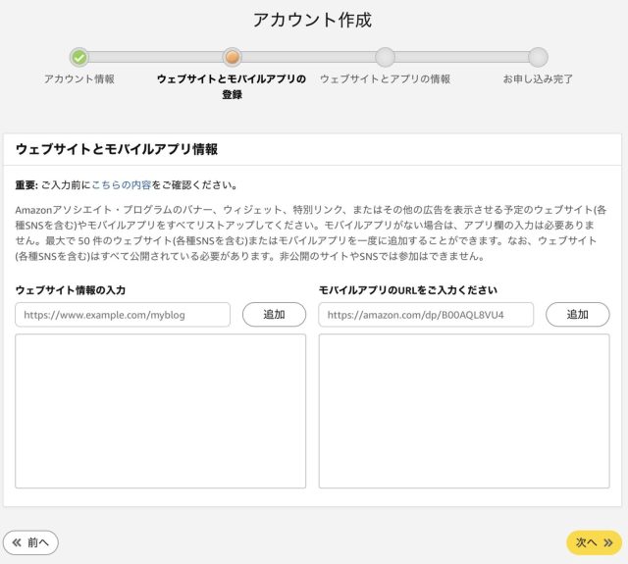
Task: Select the お申し込み完了 step label
Action: [538, 78]
